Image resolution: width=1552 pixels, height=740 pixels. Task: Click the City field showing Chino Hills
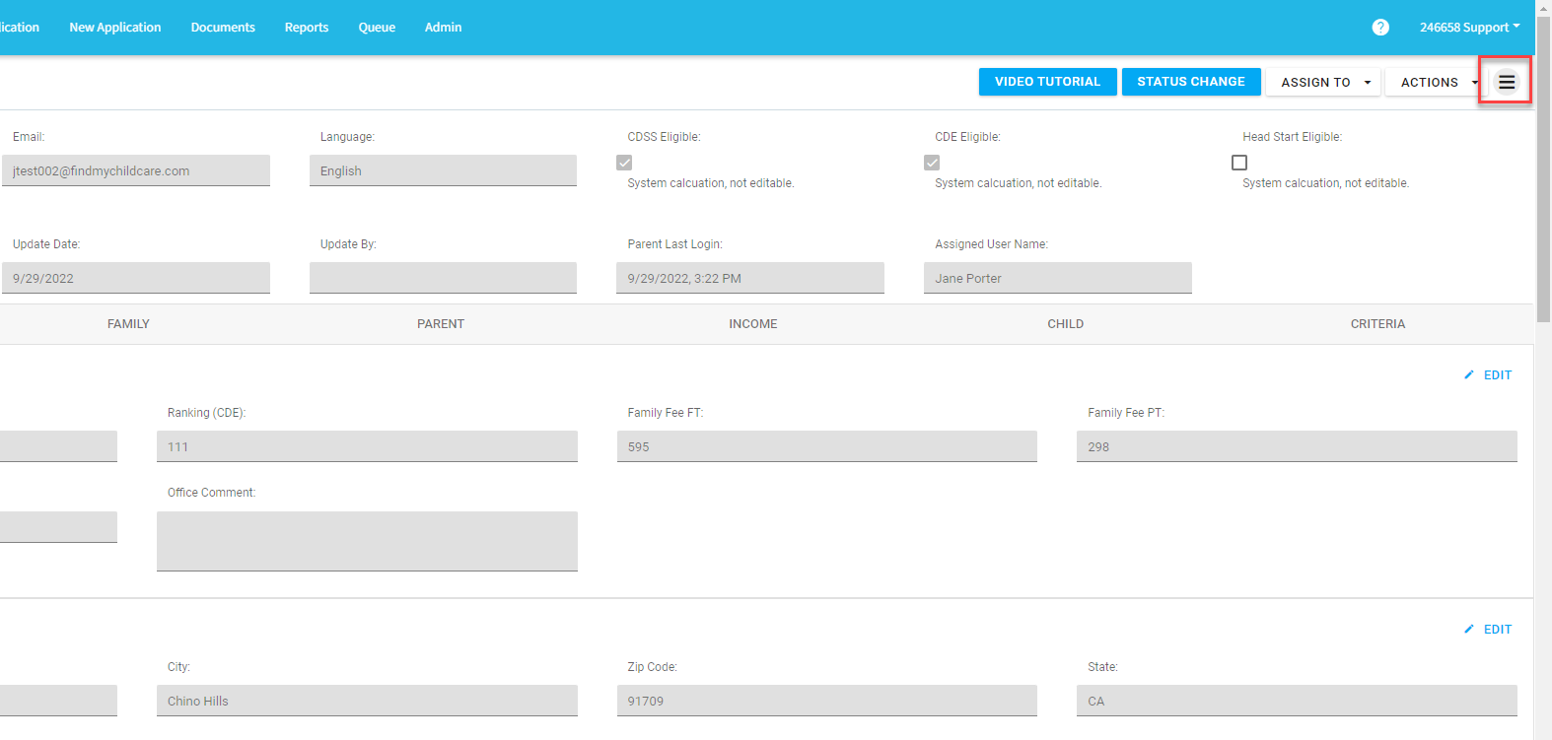click(367, 701)
